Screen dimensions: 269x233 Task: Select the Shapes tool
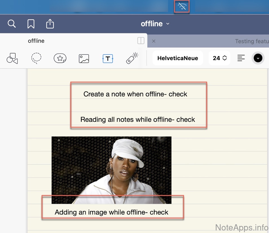[x=12, y=58]
